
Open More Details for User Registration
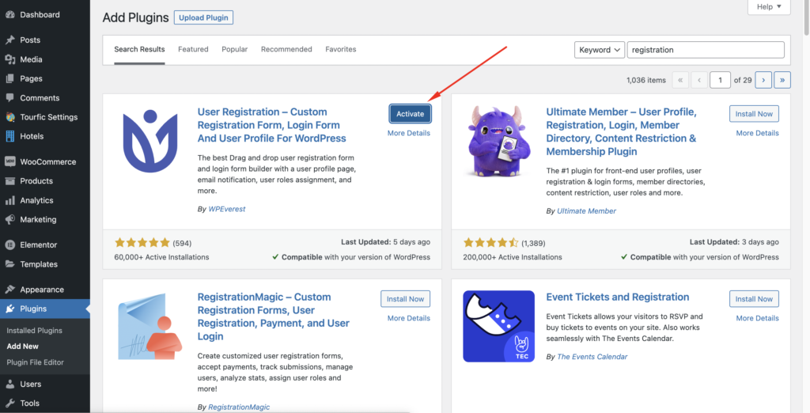[x=409, y=133]
